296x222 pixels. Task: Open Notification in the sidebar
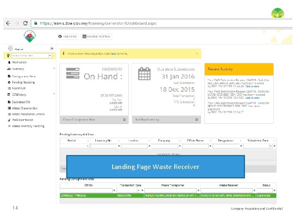[19, 62]
